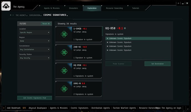Click plus icon next to Add Bookmark
Viewport: 191px width, 112px height.
[x=4, y=108]
